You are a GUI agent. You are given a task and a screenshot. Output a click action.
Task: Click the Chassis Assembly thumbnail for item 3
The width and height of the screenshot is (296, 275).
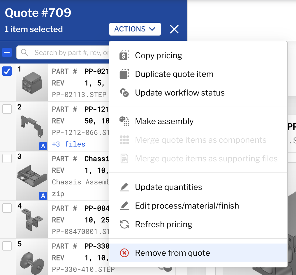[x=32, y=176]
